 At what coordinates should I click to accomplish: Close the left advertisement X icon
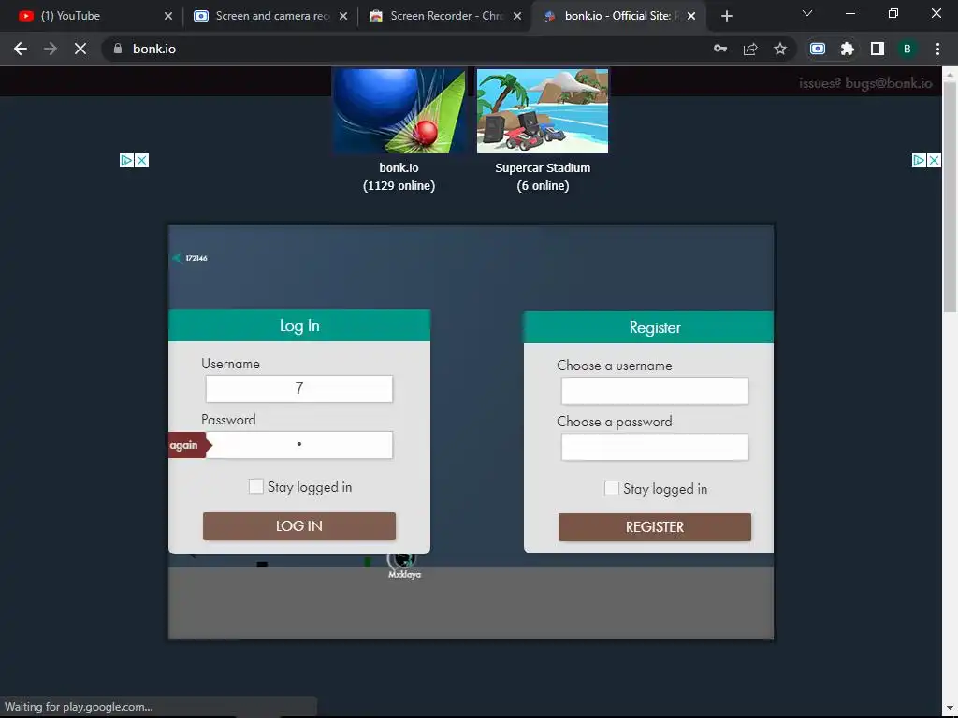(x=142, y=161)
